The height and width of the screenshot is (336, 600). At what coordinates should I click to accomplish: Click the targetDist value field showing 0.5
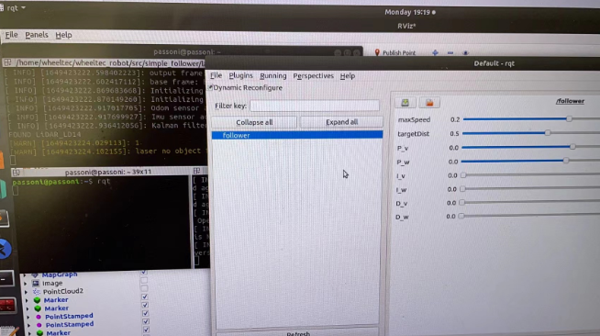[x=454, y=133]
